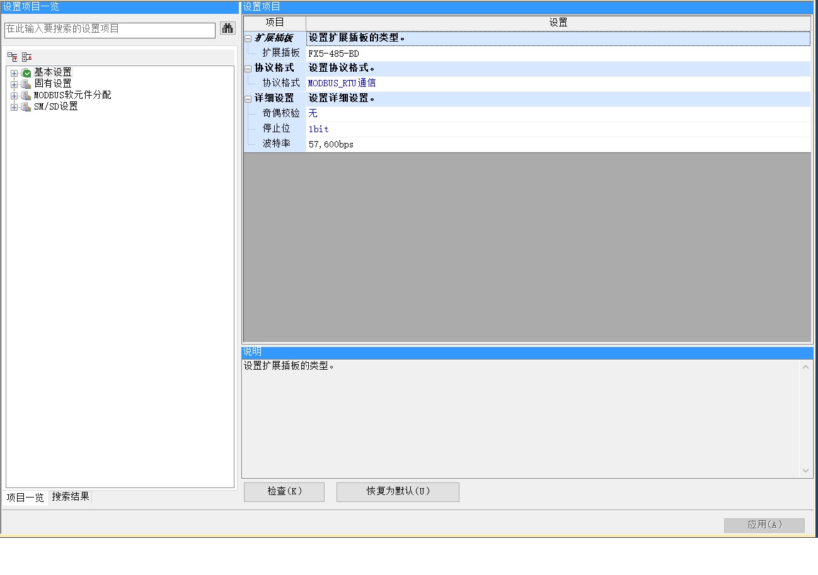Screen dimensions: 818x575
Task: Select the 奇偶校验 value cell
Action: (558, 114)
